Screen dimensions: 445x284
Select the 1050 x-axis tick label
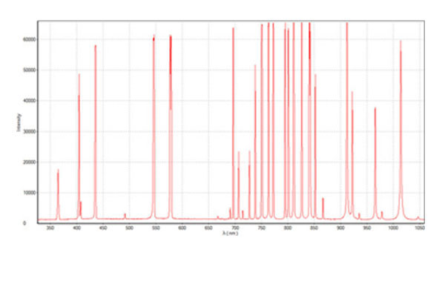[420, 228]
